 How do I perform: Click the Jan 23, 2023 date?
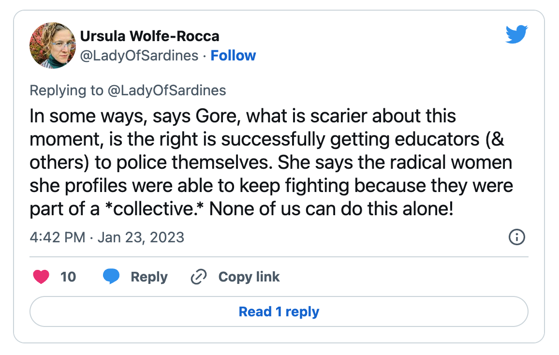[x=141, y=237]
